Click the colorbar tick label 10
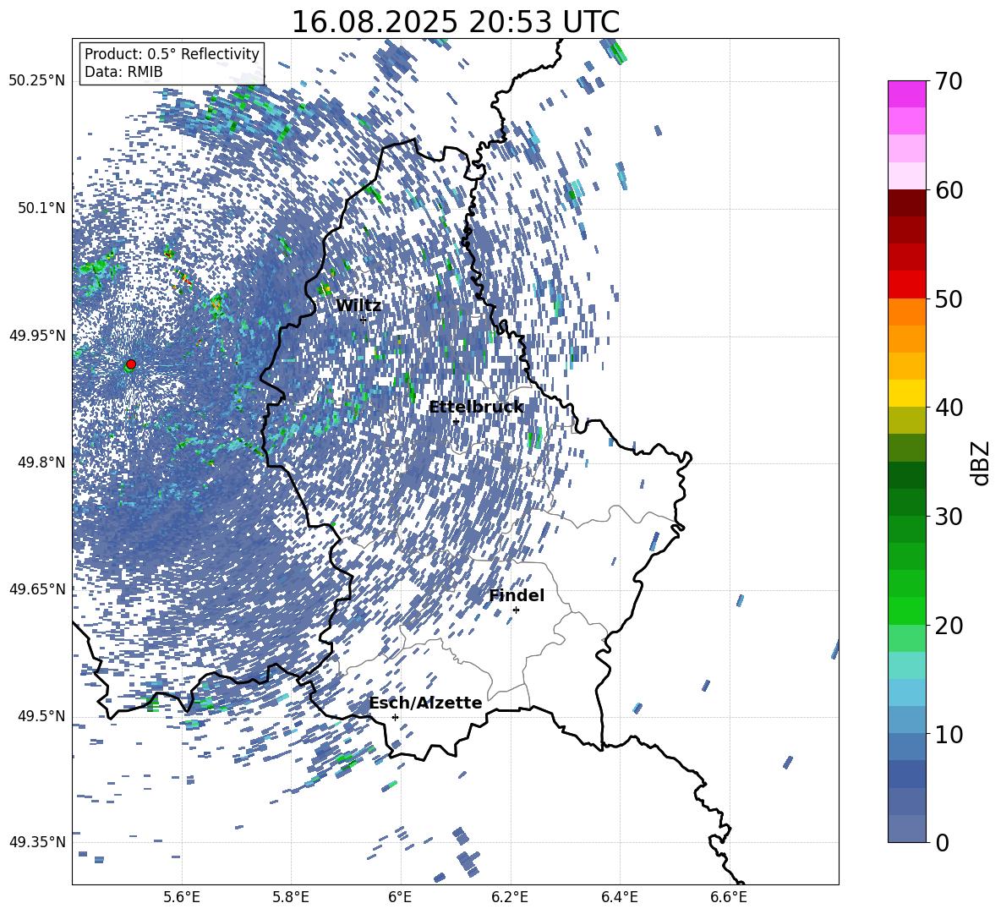1001x914 pixels. coord(949,734)
